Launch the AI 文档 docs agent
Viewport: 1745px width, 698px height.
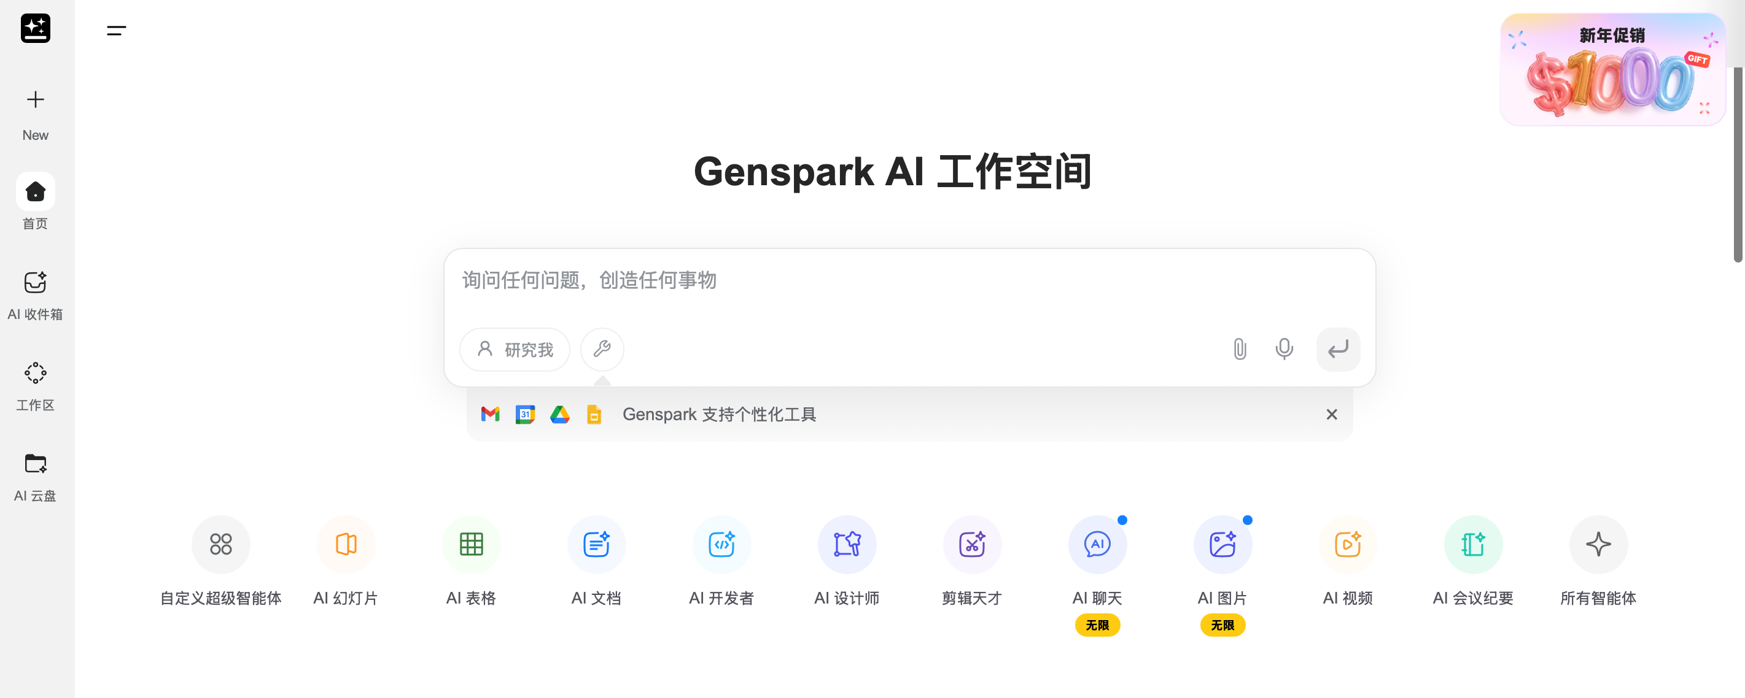[x=596, y=543]
